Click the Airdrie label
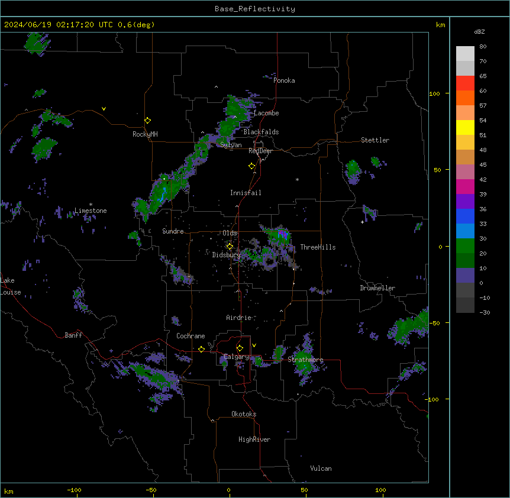The width and height of the screenshot is (510, 498). pos(239,318)
